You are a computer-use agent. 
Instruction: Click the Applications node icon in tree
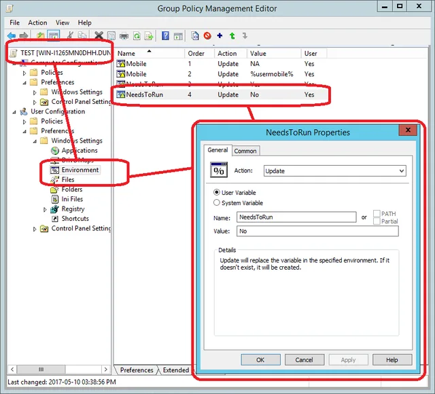[x=55, y=151]
